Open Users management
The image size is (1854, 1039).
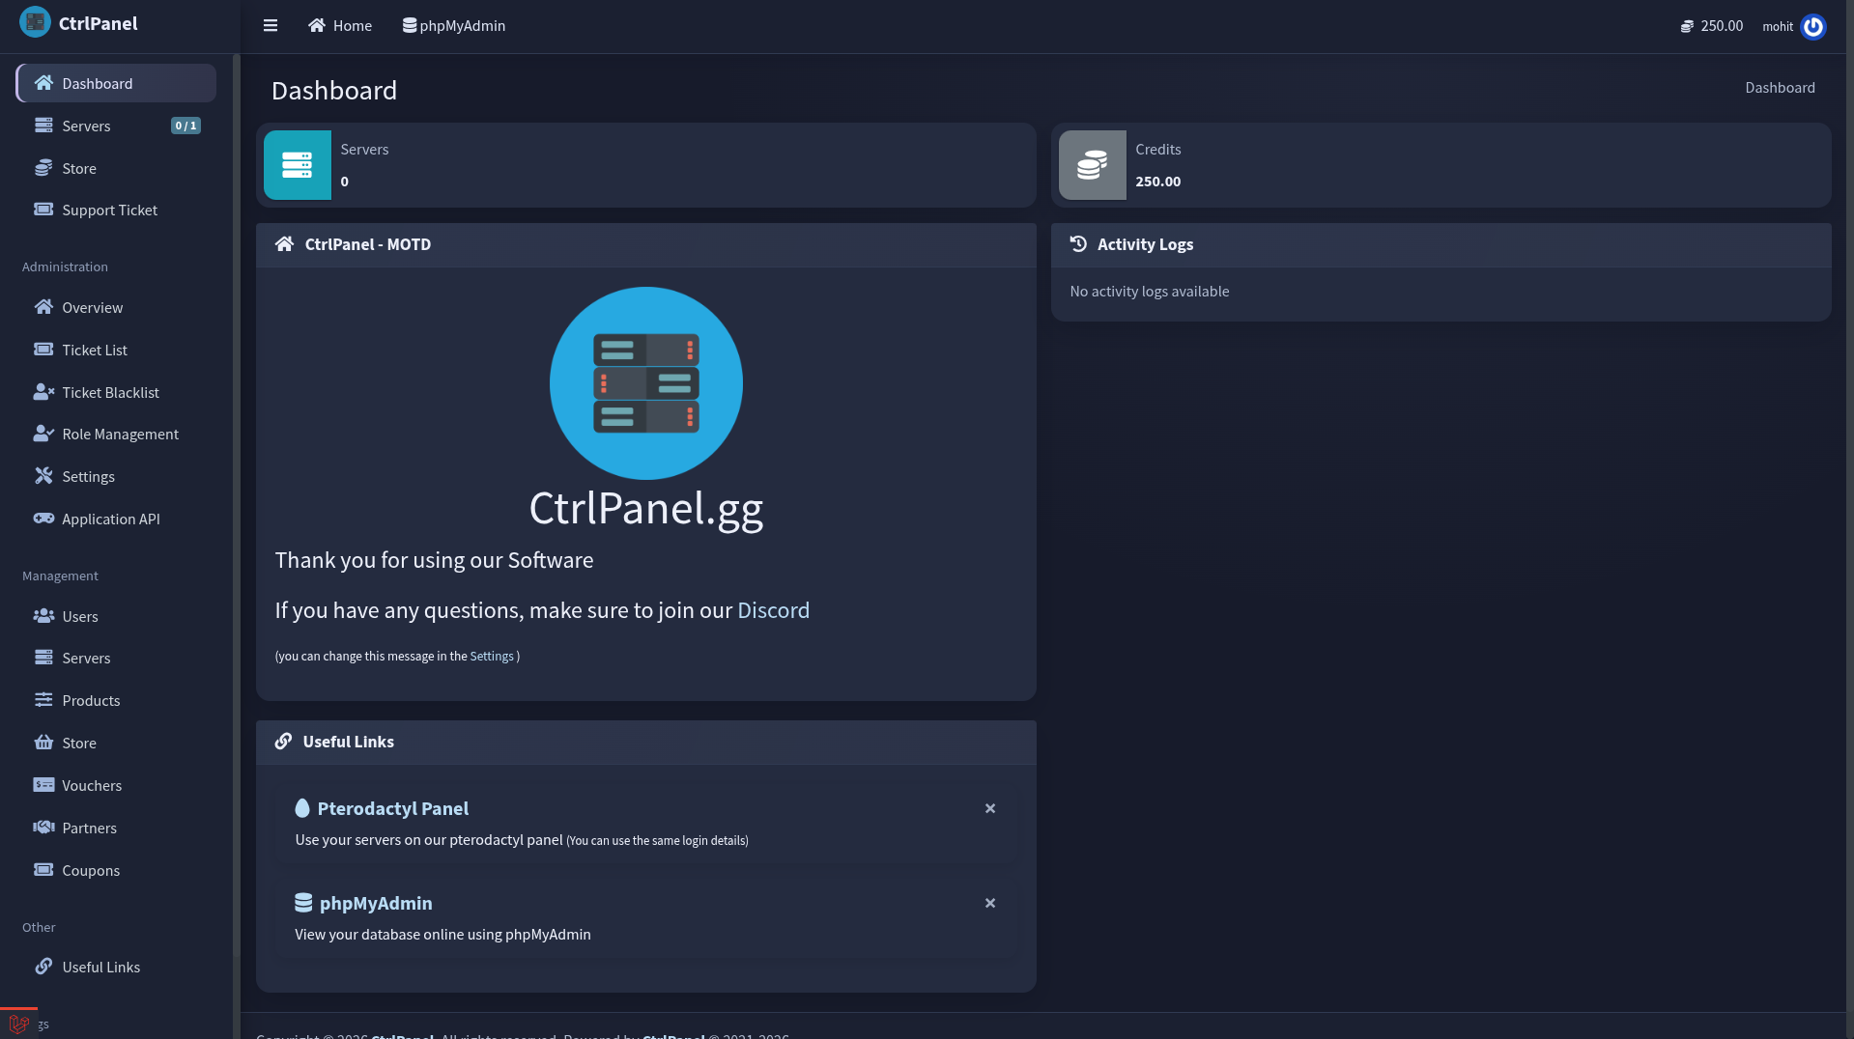pos(116,616)
